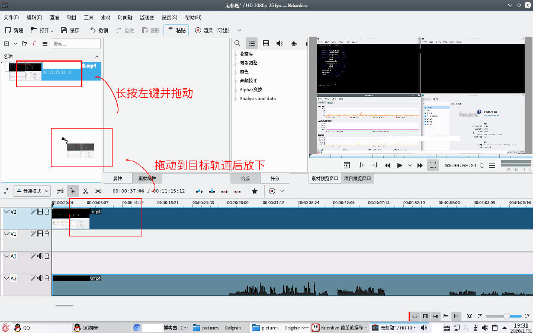This screenshot has width=533, height=333.
Task: Hide video track V2
Action: [40, 211]
